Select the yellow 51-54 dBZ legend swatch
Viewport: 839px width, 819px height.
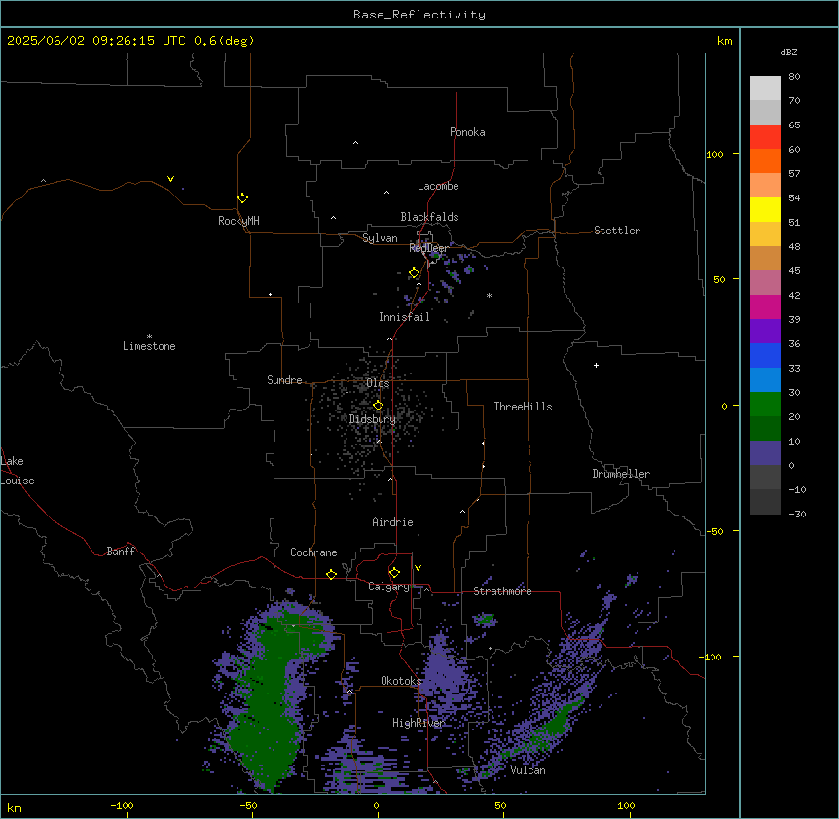click(x=765, y=209)
